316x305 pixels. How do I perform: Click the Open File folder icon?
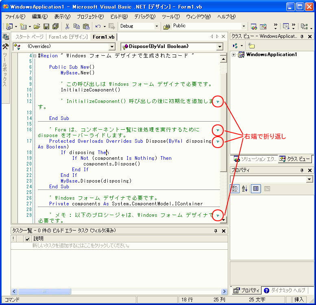click(37, 26)
